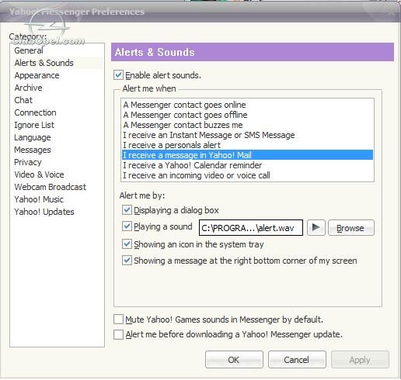Viewport: 401px width, 380px height.
Task: Select 'I receive an incoming video or voice call'
Action: (247, 175)
